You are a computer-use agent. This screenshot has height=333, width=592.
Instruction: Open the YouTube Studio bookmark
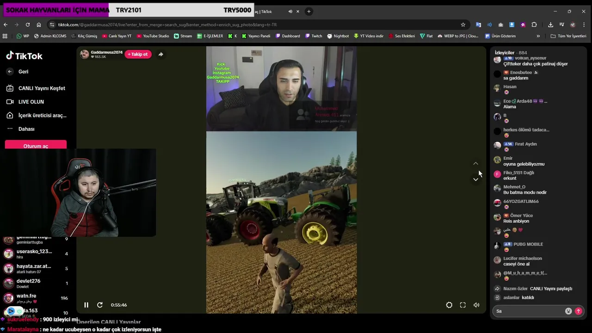coord(153,36)
